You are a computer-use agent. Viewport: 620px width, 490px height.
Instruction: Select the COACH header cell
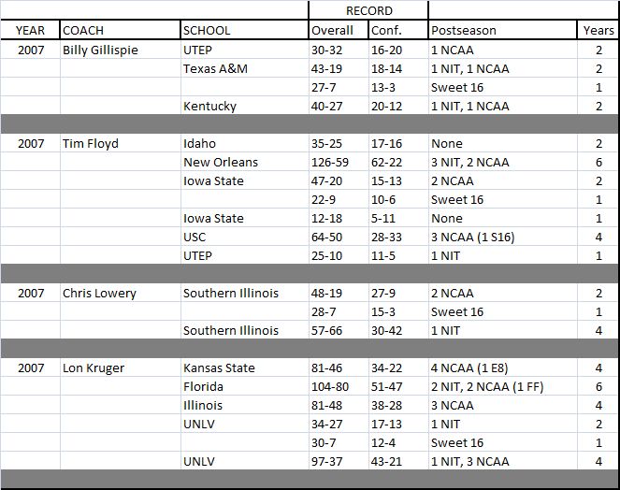tap(120, 30)
